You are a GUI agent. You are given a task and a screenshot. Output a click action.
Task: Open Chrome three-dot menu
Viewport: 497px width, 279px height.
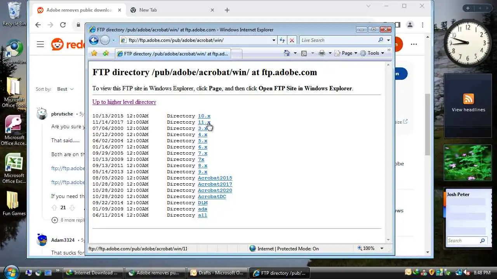click(422, 25)
